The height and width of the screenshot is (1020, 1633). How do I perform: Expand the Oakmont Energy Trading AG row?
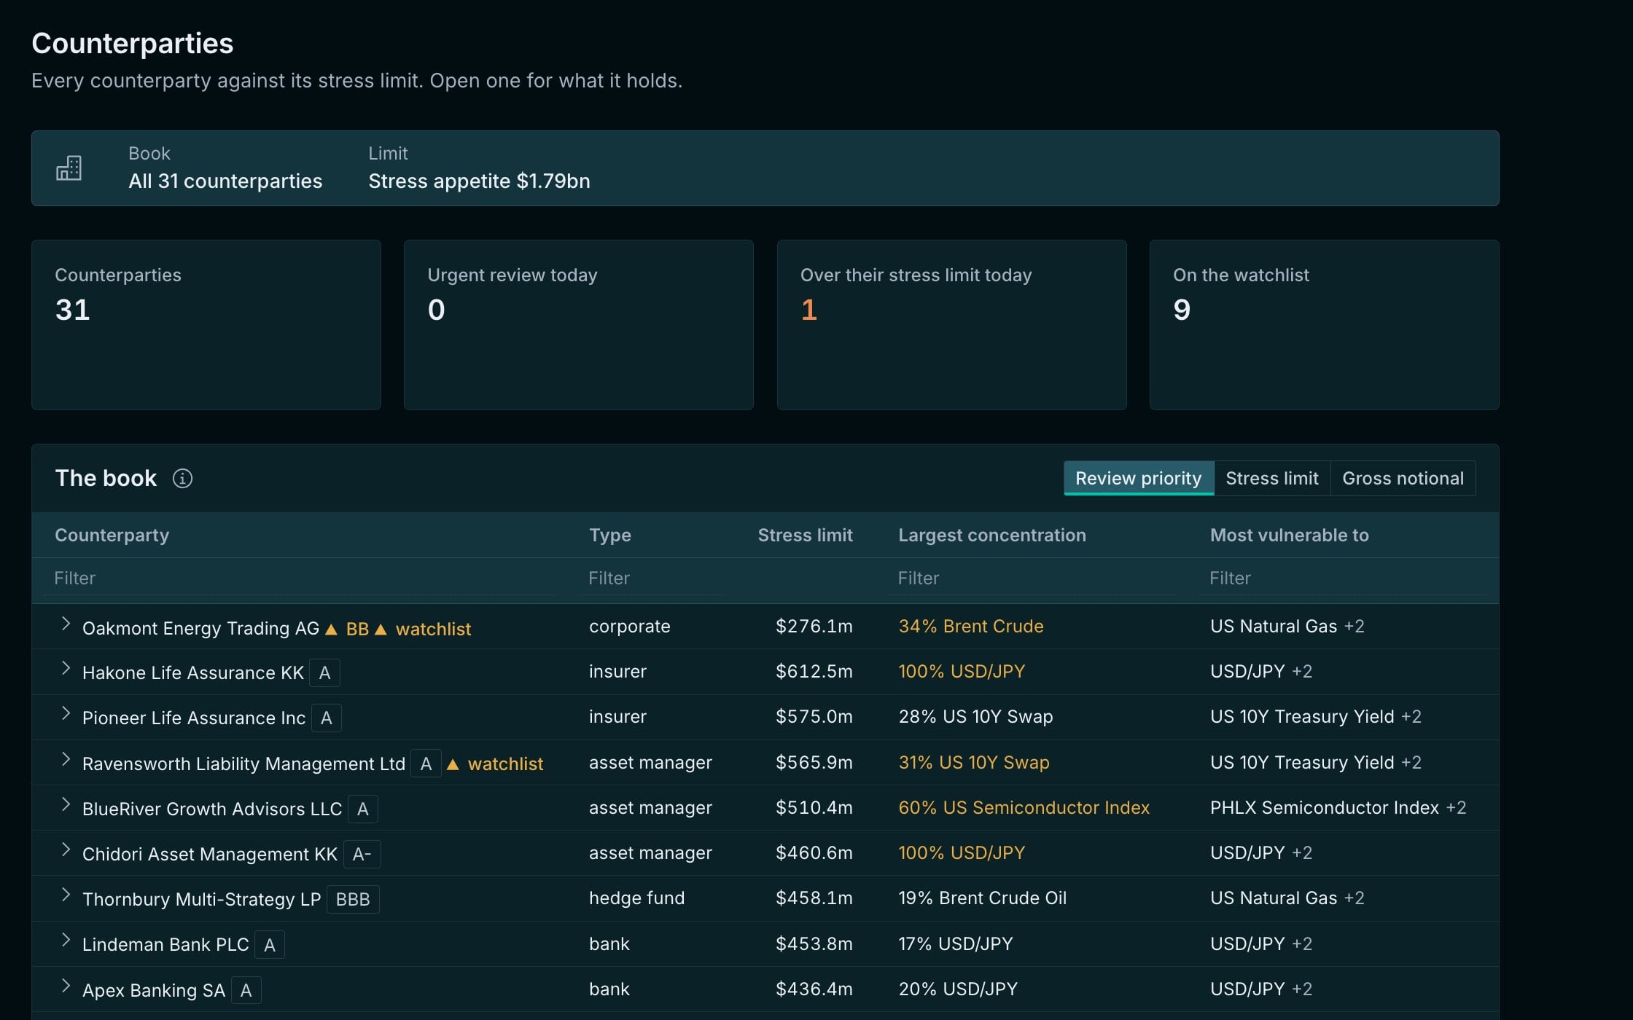pos(66,624)
